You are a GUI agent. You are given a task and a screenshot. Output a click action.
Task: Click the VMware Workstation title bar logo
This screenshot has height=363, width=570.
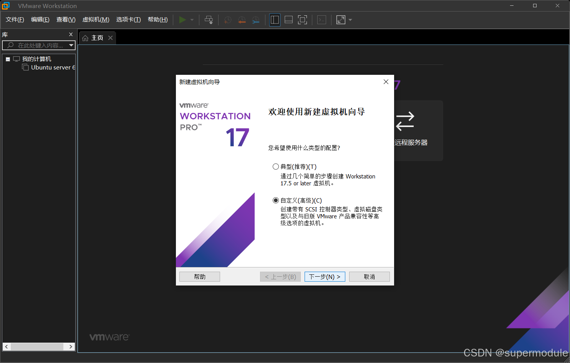(6, 6)
